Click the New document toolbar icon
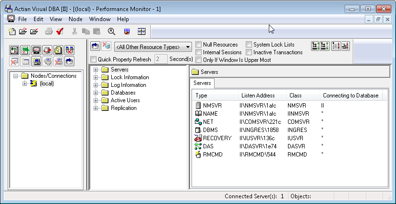This screenshot has height=204, width=396. click(12, 32)
